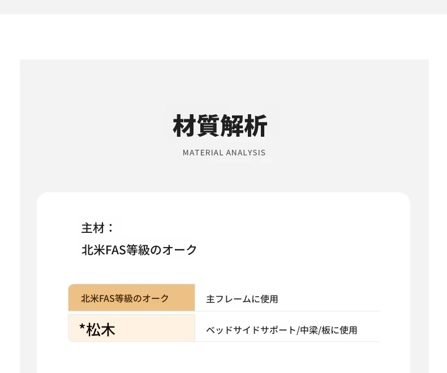
Task: Click the word ANALYSIS in subtitle
Action: [x=246, y=153]
